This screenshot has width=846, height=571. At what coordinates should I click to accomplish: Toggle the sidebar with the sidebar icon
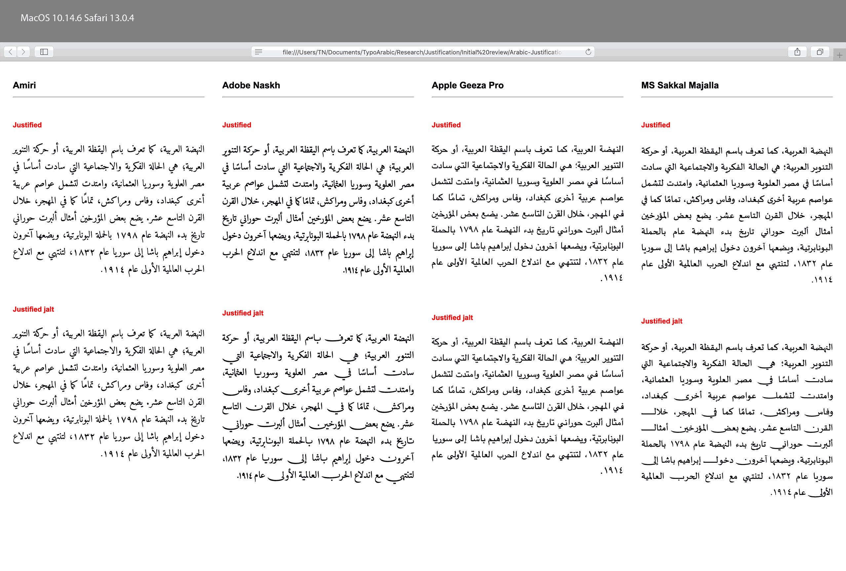click(x=44, y=52)
